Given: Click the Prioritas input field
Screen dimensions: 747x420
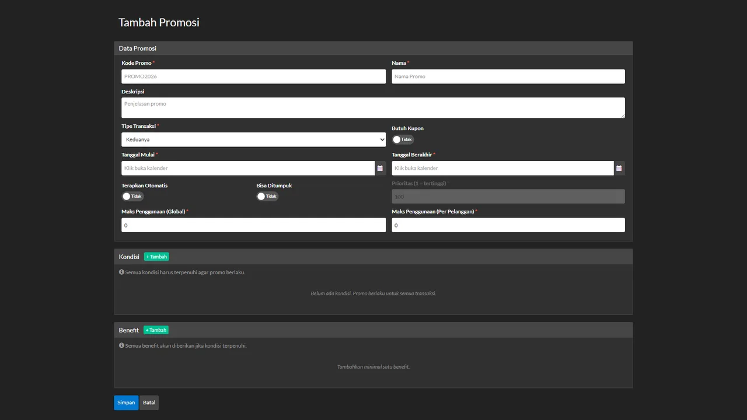Looking at the screenshot, I should pos(508,197).
